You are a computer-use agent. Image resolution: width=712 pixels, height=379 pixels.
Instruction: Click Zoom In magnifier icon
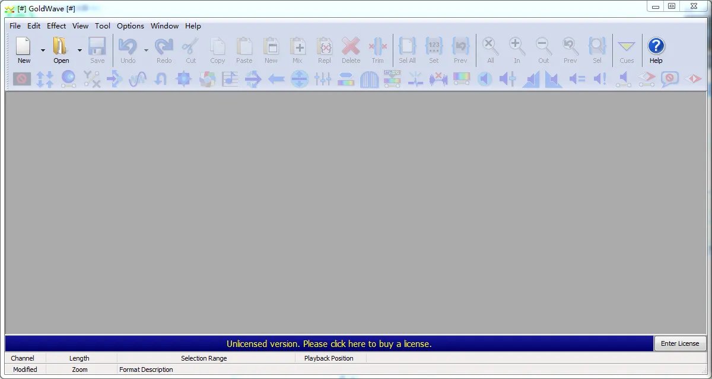tap(517, 47)
